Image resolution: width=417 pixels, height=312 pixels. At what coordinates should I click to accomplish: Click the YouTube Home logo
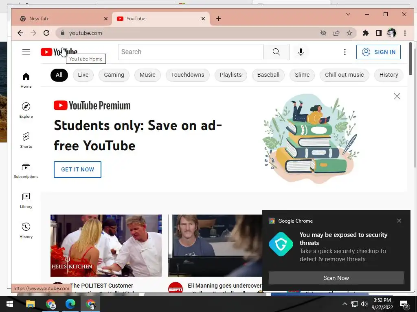59,52
